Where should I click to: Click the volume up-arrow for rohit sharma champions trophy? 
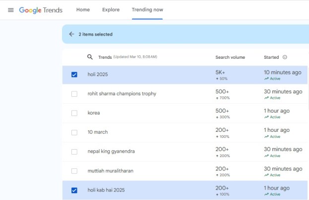(217, 98)
